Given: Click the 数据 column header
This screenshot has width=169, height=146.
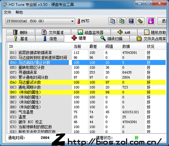Looking at the screenshot, I should (x=133, y=46).
